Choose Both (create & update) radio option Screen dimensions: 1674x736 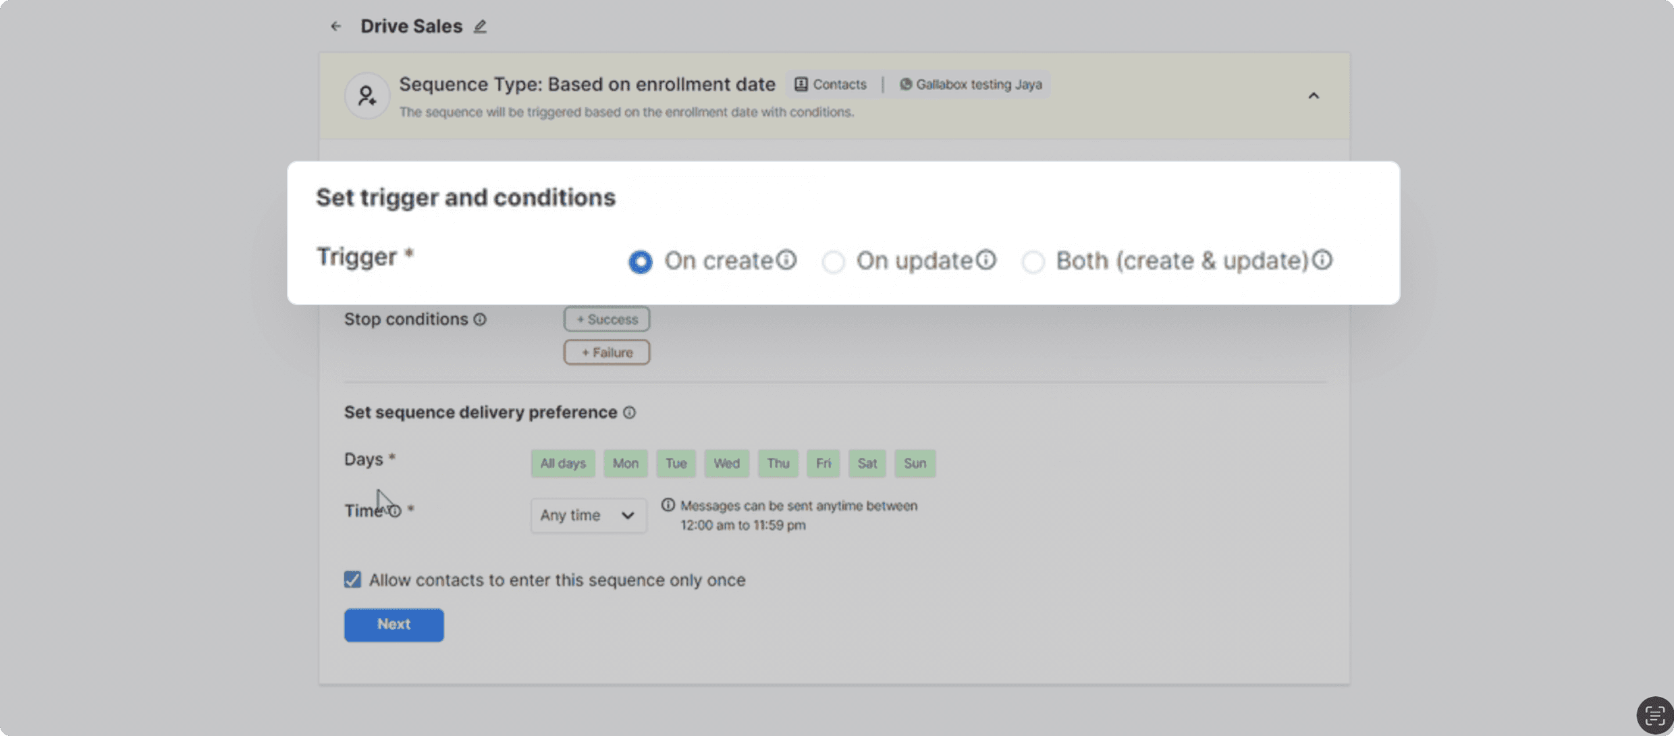[1033, 262]
